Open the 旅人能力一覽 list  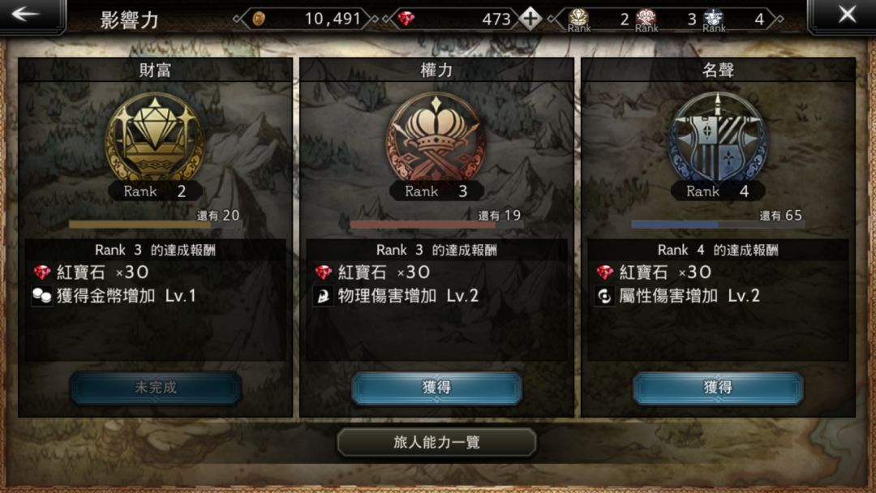pyautogui.click(x=436, y=442)
